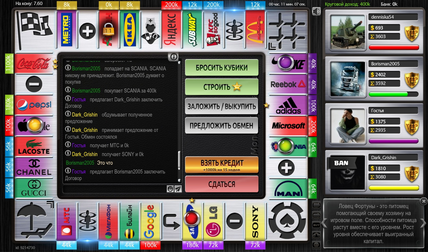
Task: Open Borisman2005's truck avatar
Action: click(347, 79)
